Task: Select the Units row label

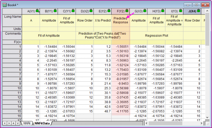Action: click(12, 29)
